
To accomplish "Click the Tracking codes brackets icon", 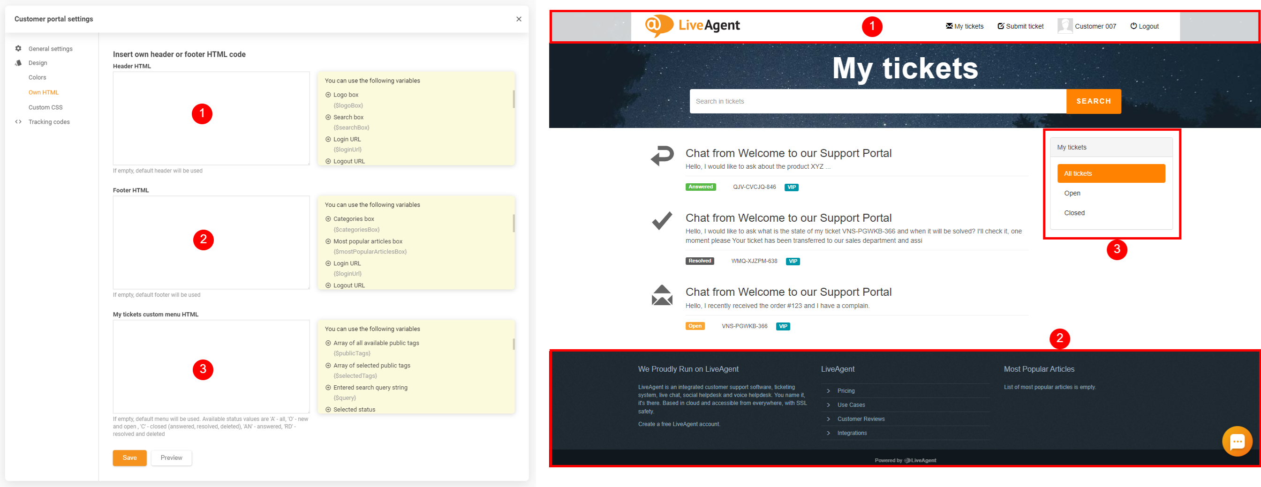I will pos(18,122).
